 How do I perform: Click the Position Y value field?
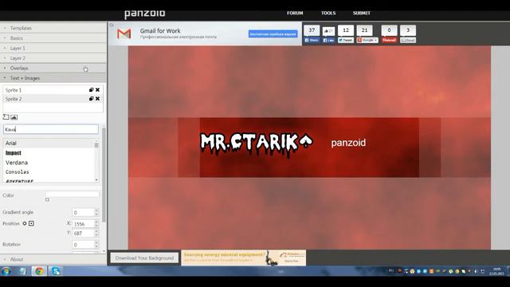83,234
